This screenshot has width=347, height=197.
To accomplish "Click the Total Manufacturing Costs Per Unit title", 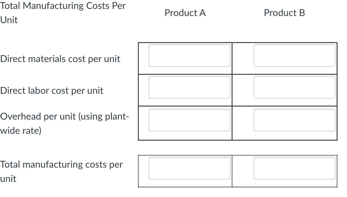I will [x=63, y=12].
